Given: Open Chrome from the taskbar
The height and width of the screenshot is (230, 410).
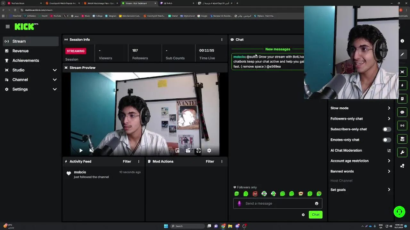Looking at the screenshot, I should (x=223, y=226).
